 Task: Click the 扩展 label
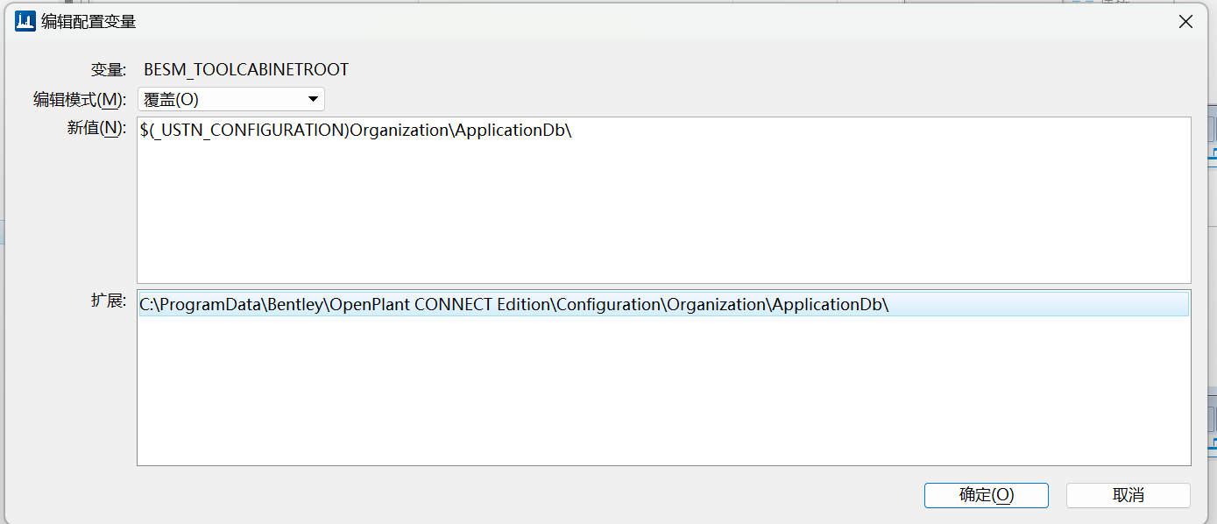(110, 300)
